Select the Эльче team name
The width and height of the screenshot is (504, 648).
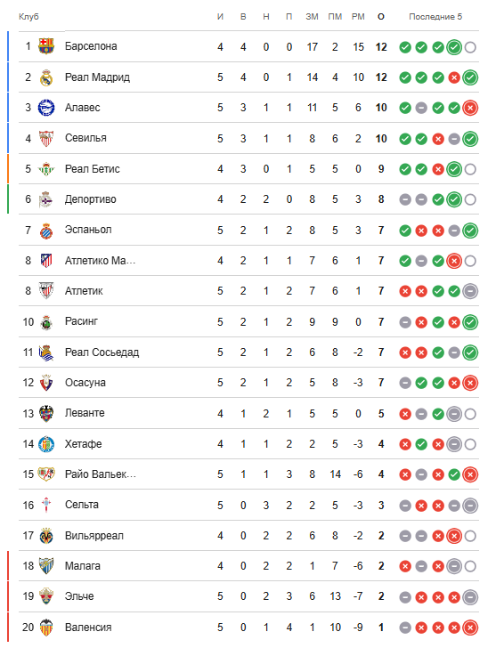[x=79, y=596]
